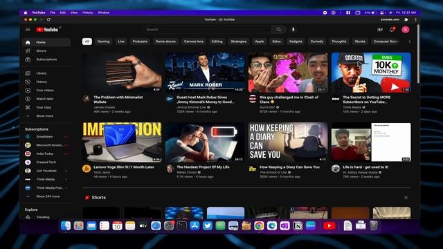Screen dimensions: 443x249
Task: Select the Game shows chip
Action: 165,41
